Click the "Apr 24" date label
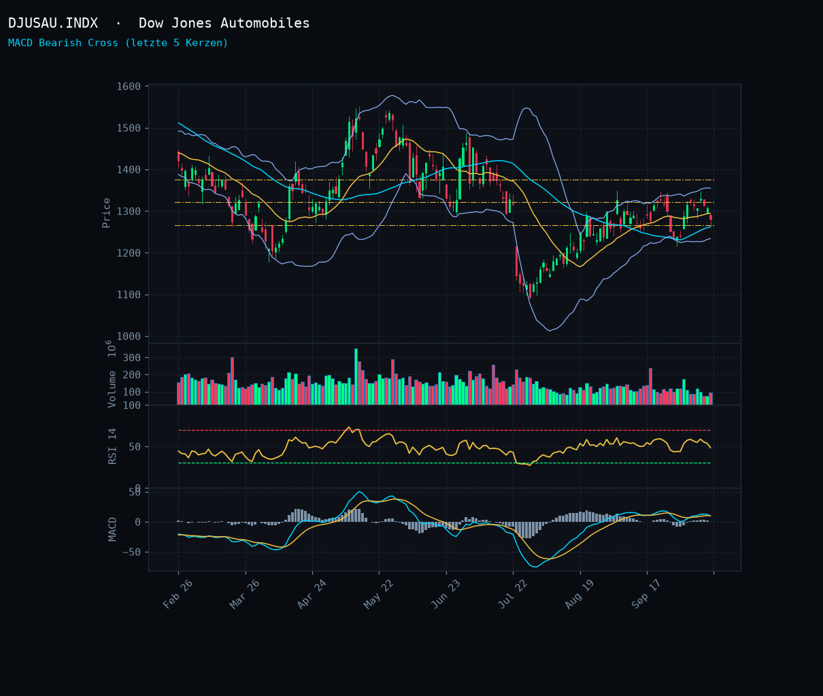823x696 pixels. pos(312,595)
